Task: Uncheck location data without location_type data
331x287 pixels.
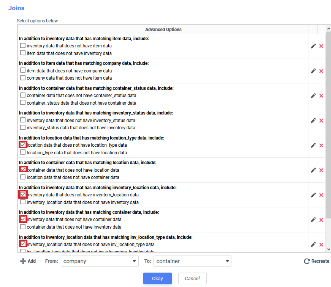Action: click(23, 145)
